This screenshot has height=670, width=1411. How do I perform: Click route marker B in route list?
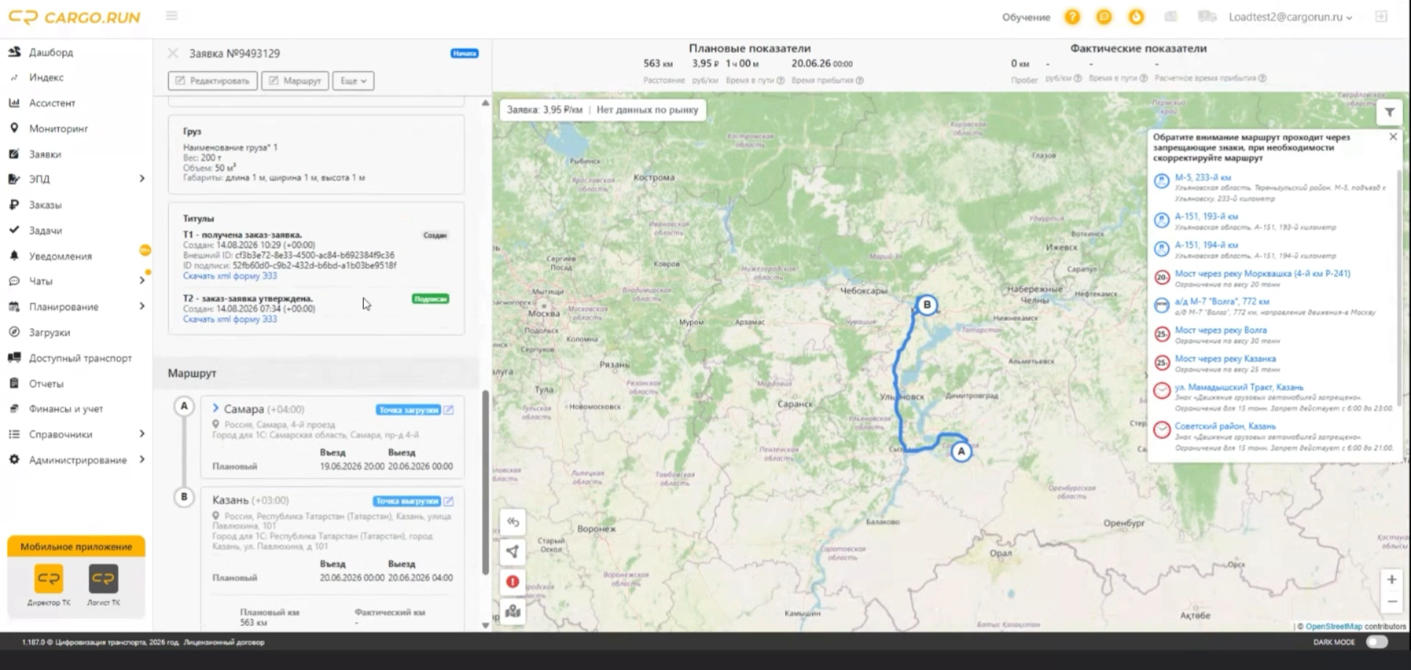tap(184, 497)
